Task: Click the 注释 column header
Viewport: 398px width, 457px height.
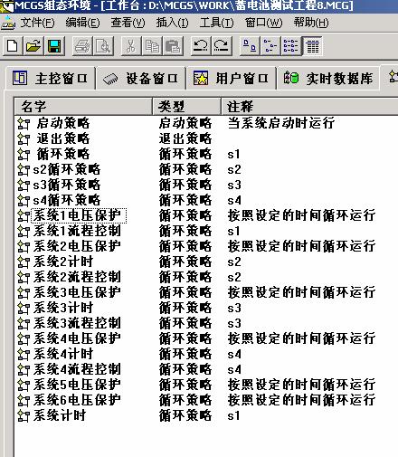Action: pyautogui.click(x=310, y=106)
